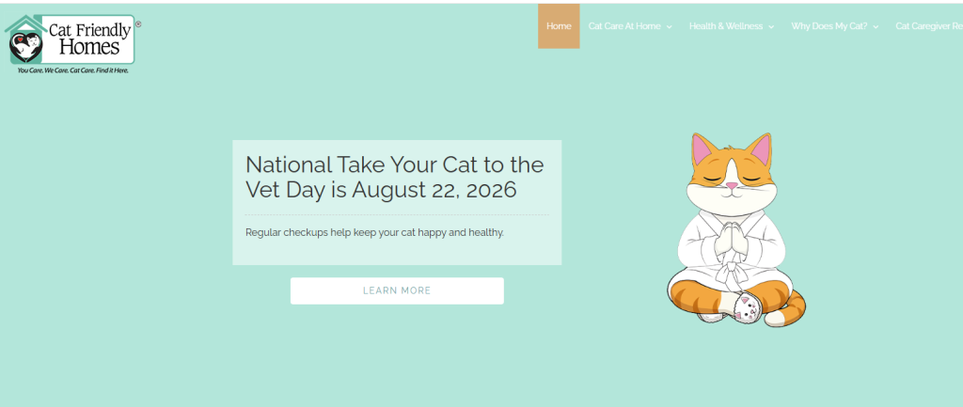Click the Cat Friendly Homes logo text

click(x=90, y=39)
